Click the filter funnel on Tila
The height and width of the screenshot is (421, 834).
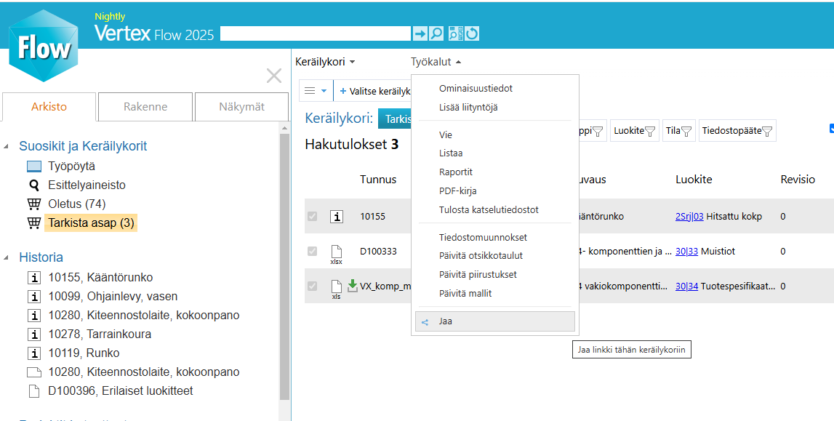[x=686, y=132]
